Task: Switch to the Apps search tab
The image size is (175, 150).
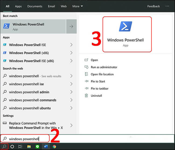Action: (18, 6)
